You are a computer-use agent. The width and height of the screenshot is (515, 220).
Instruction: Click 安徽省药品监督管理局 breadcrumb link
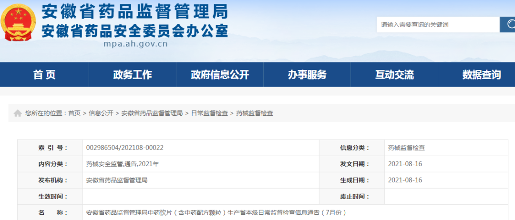coord(152,113)
